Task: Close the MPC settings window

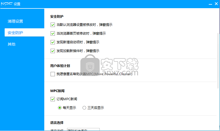Action: tap(216, 4)
